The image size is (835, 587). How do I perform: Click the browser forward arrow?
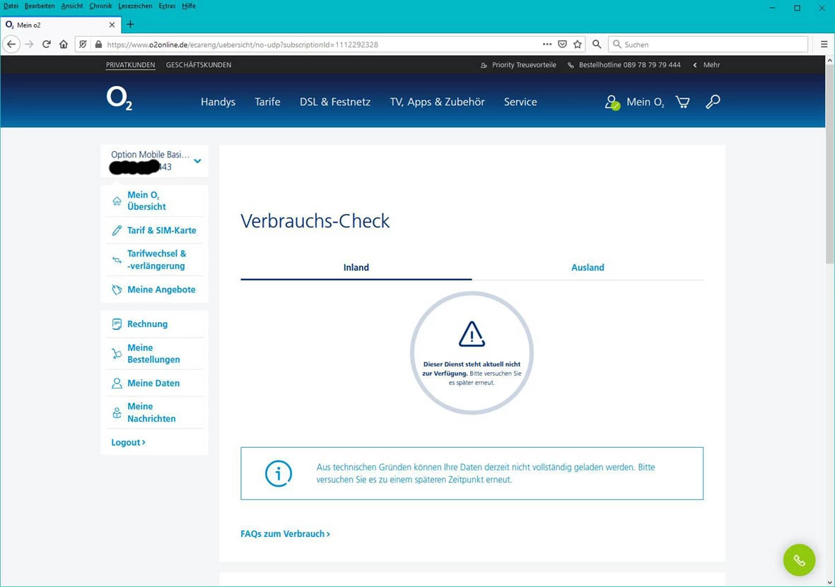point(29,45)
